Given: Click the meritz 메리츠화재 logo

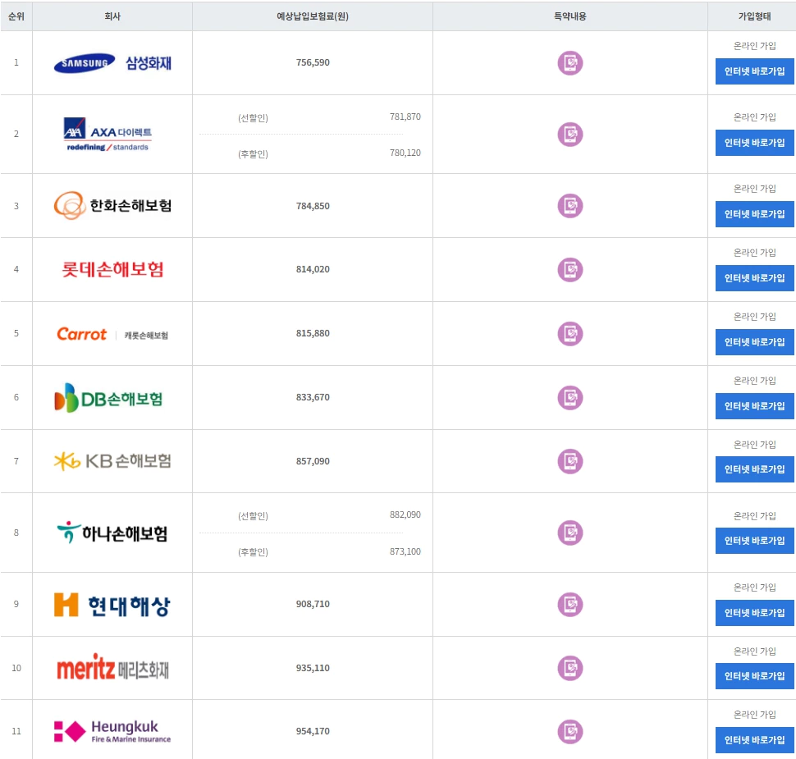Looking at the screenshot, I should [x=112, y=668].
